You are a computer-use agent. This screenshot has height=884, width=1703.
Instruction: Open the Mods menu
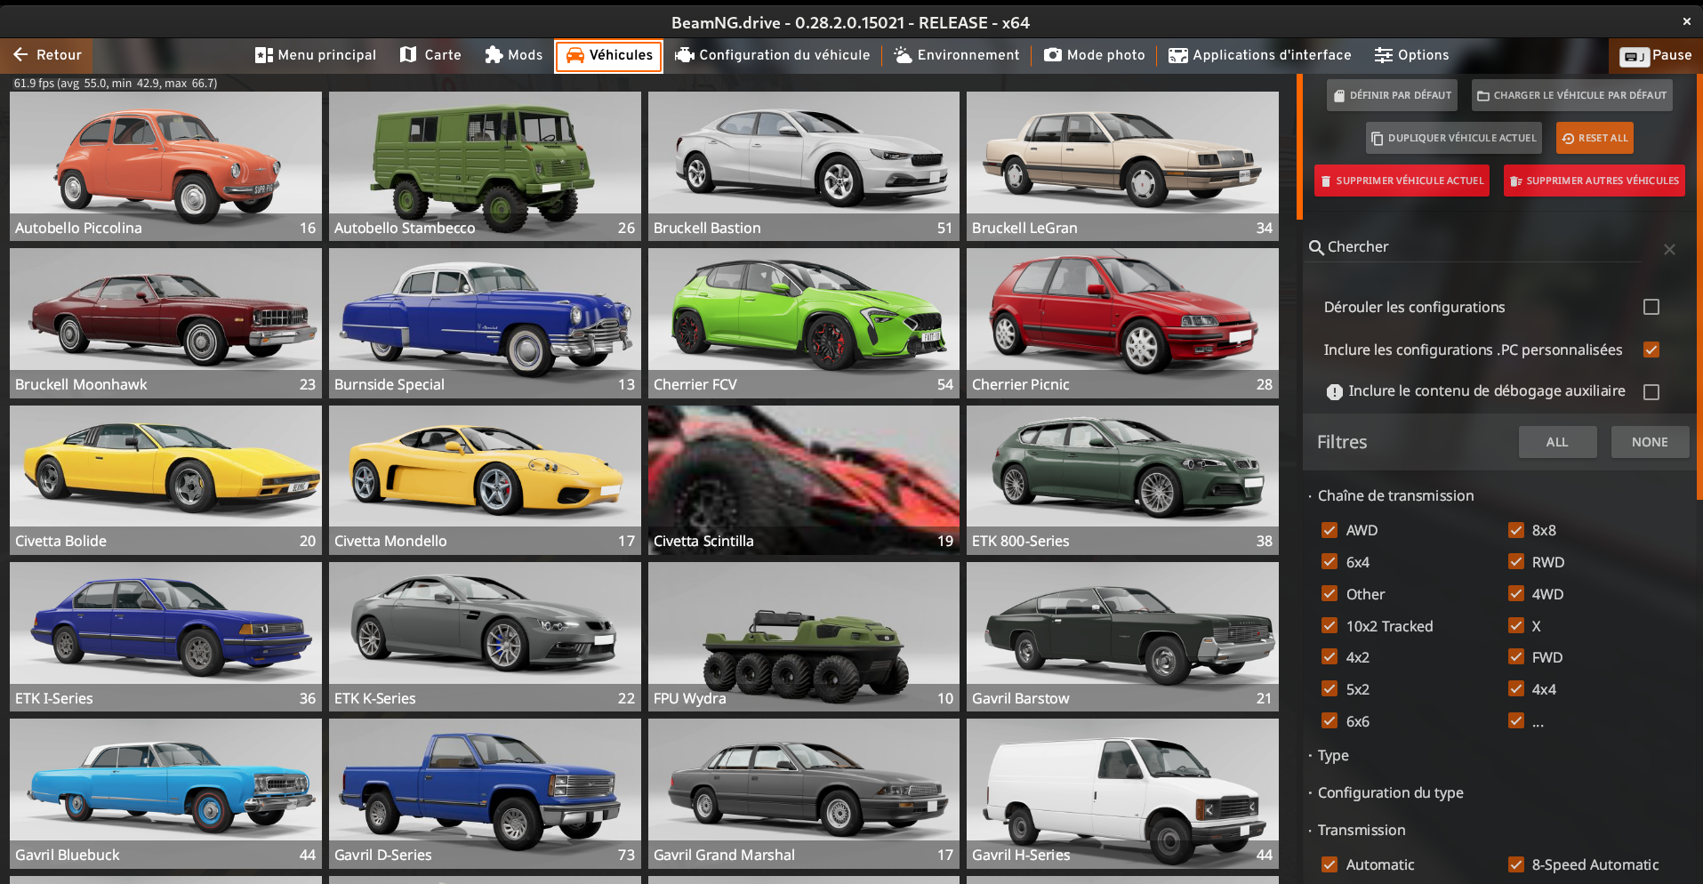[514, 55]
